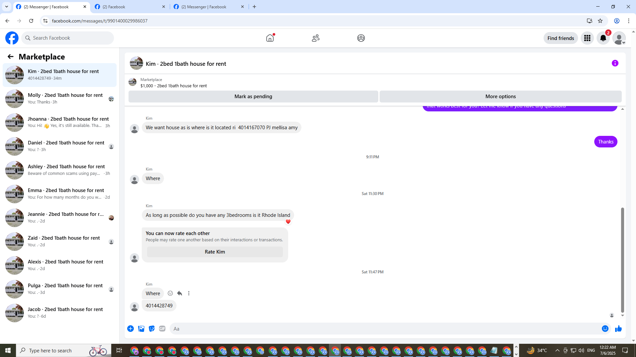The height and width of the screenshot is (357, 636).
Task: React to the 'Where' message
Action: 170,293
